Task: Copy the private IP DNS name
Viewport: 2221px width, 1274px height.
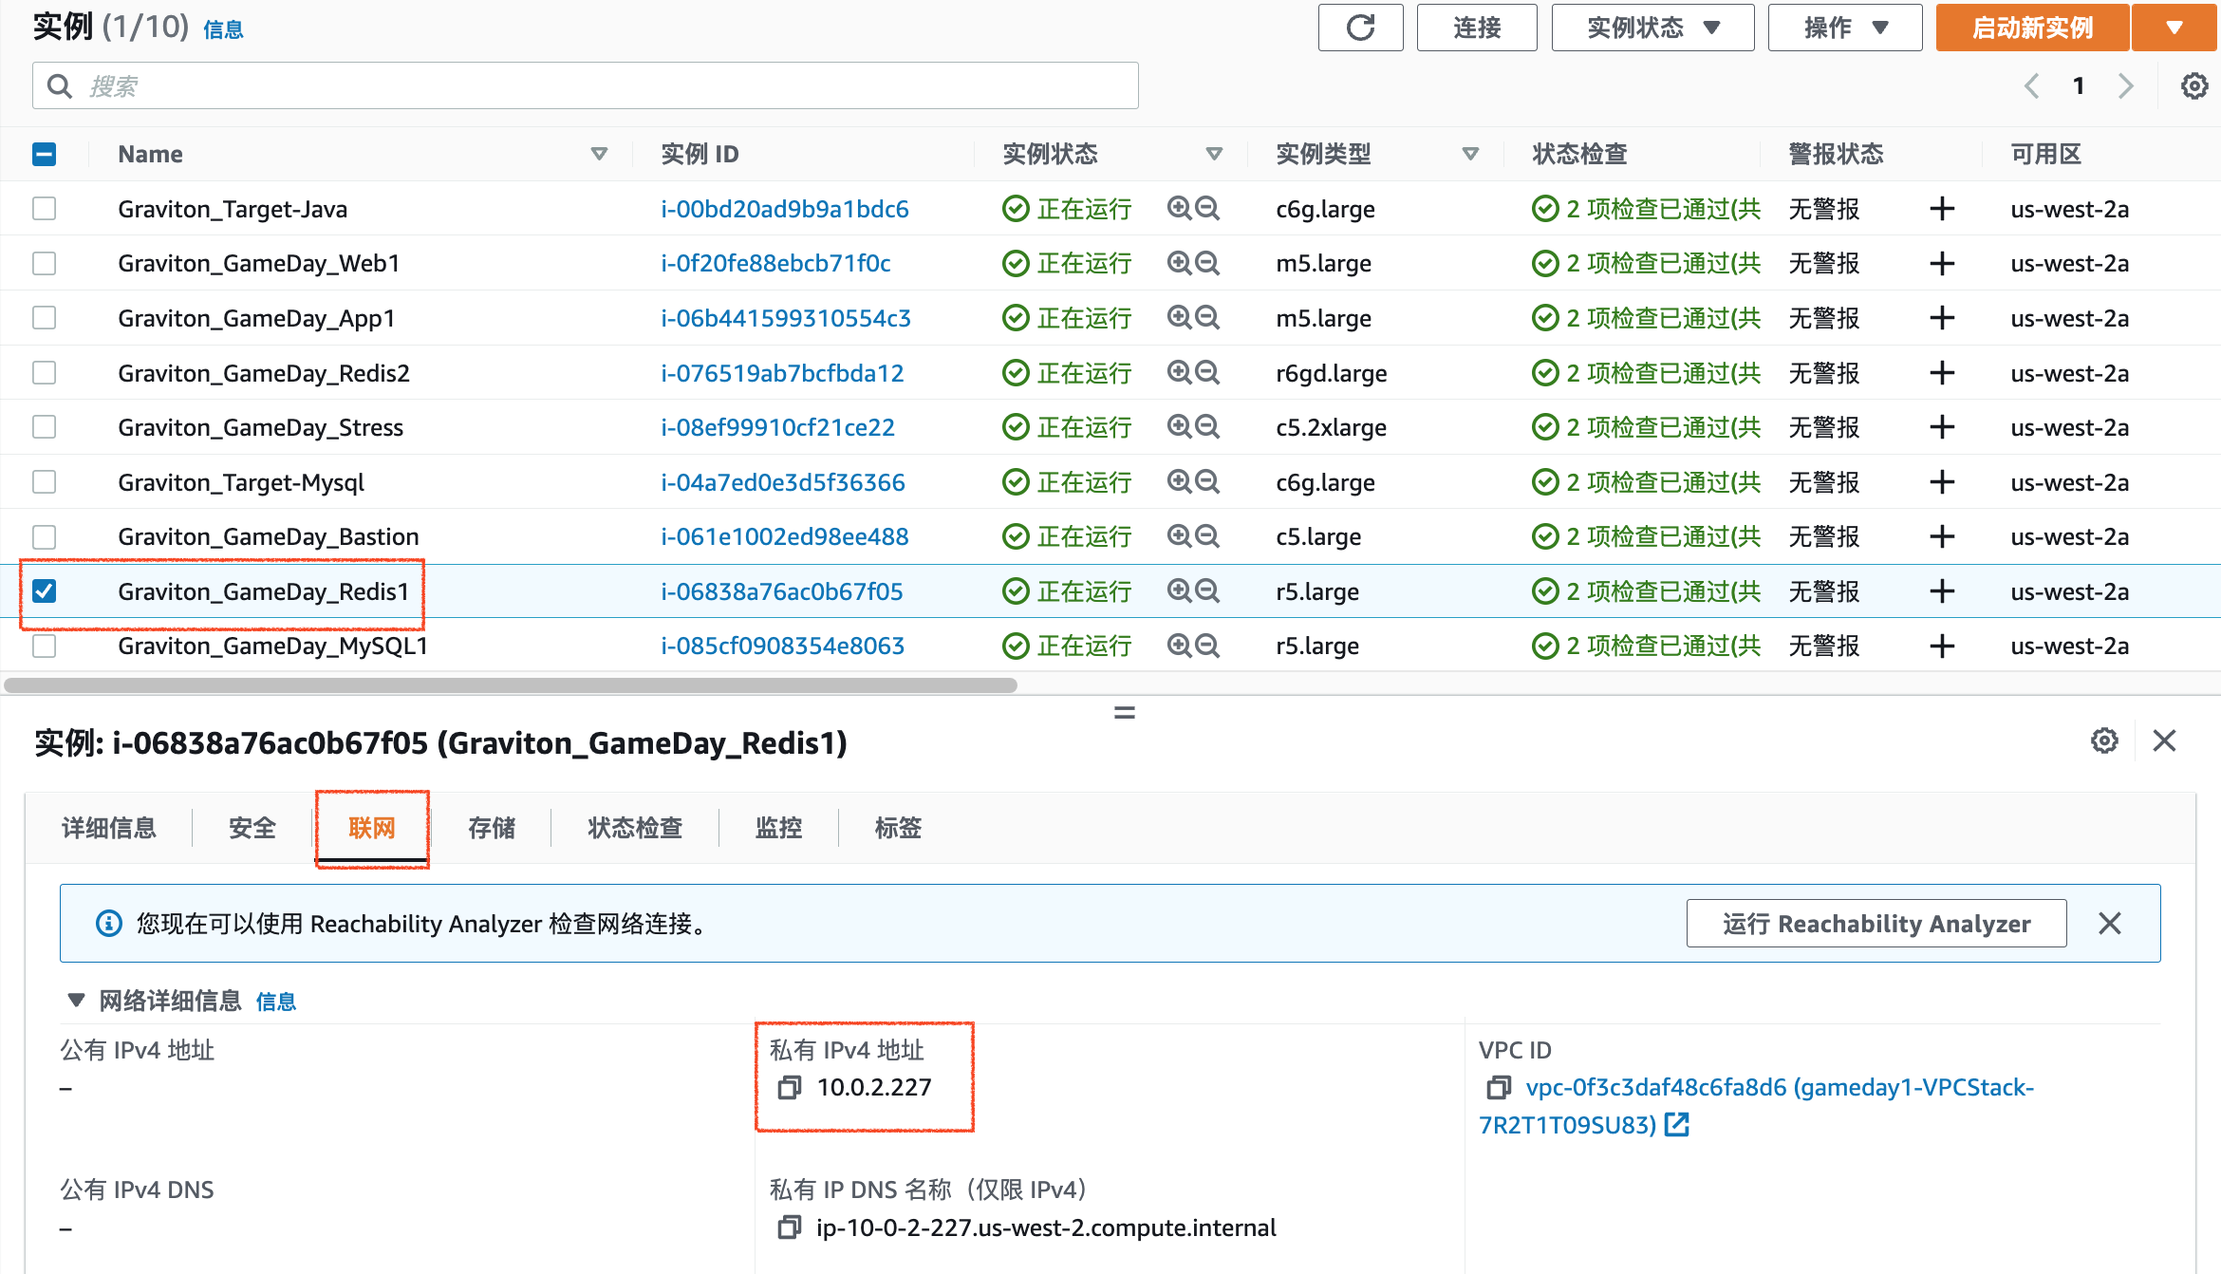Action: 789,1228
